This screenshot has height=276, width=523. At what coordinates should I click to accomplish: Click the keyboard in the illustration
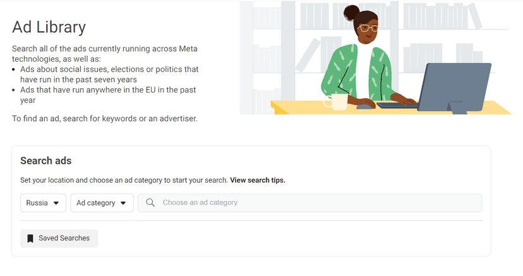tap(397, 105)
